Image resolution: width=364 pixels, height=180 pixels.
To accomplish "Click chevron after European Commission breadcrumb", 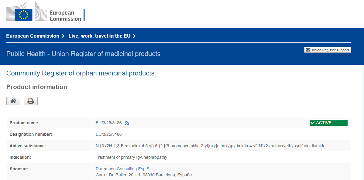I will click(63, 36).
